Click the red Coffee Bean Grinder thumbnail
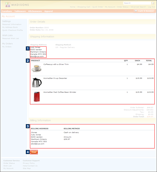This screenshot has height=172, width=157. pyautogui.click(x=37, y=97)
